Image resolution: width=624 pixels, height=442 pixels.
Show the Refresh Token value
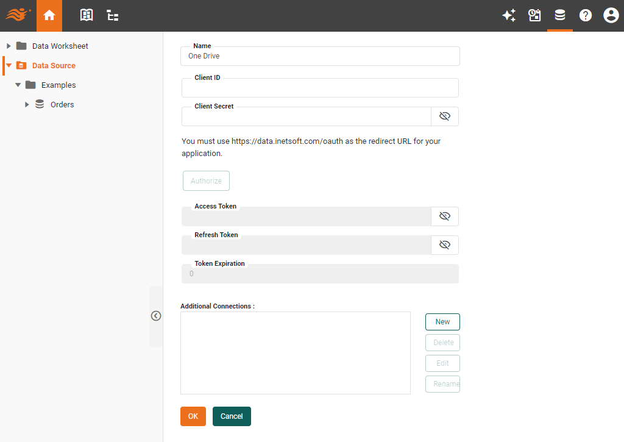445,244
